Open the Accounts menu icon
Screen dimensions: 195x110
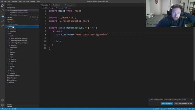pos(2,100)
